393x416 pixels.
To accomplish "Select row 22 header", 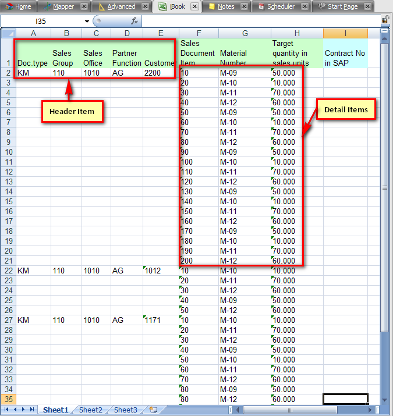I will pyautogui.click(x=7, y=271).
